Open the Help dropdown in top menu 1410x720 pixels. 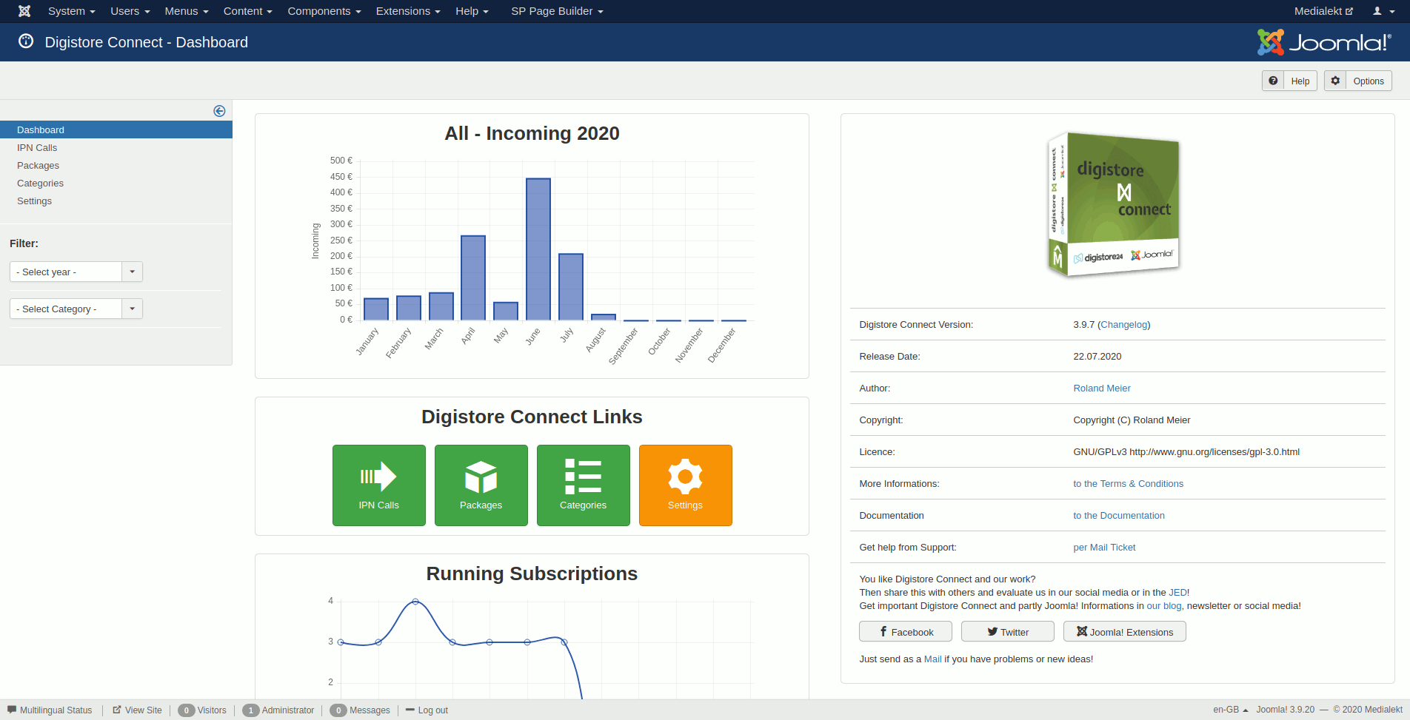coord(472,11)
